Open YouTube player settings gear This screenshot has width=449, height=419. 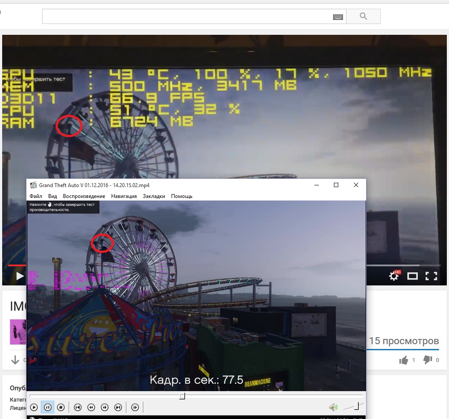tap(394, 276)
